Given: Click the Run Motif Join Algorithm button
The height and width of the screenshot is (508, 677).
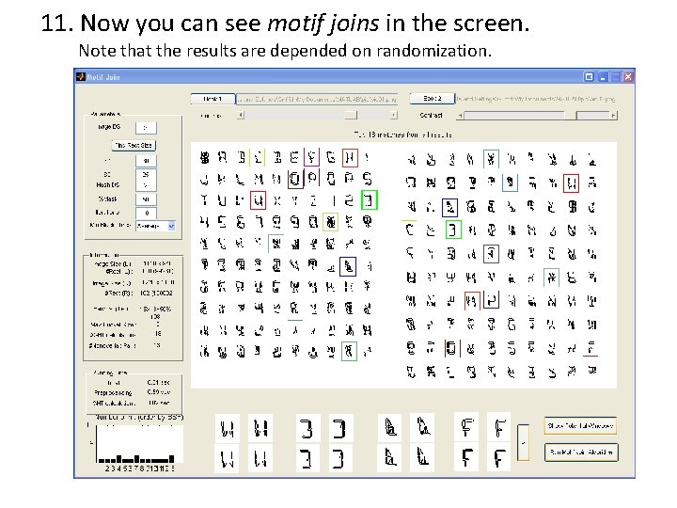Looking at the screenshot, I should pyautogui.click(x=581, y=452).
